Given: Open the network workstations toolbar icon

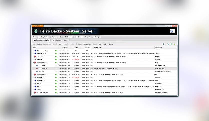Looking at the screenshot, I should (168, 44).
